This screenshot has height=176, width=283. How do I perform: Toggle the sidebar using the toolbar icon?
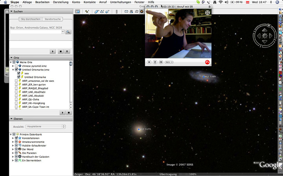78,11
